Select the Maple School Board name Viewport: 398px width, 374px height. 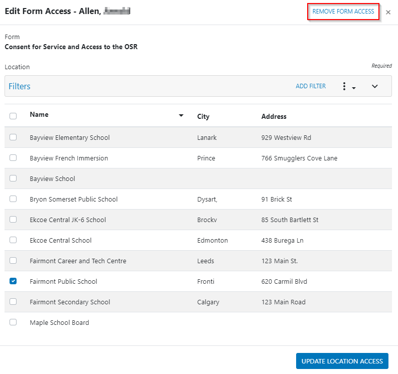click(x=59, y=322)
